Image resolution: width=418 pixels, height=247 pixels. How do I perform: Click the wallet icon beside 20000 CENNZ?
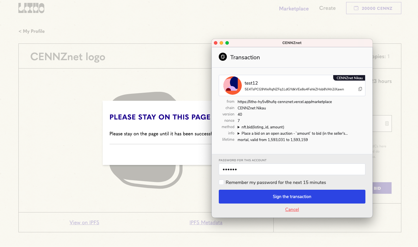356,8
